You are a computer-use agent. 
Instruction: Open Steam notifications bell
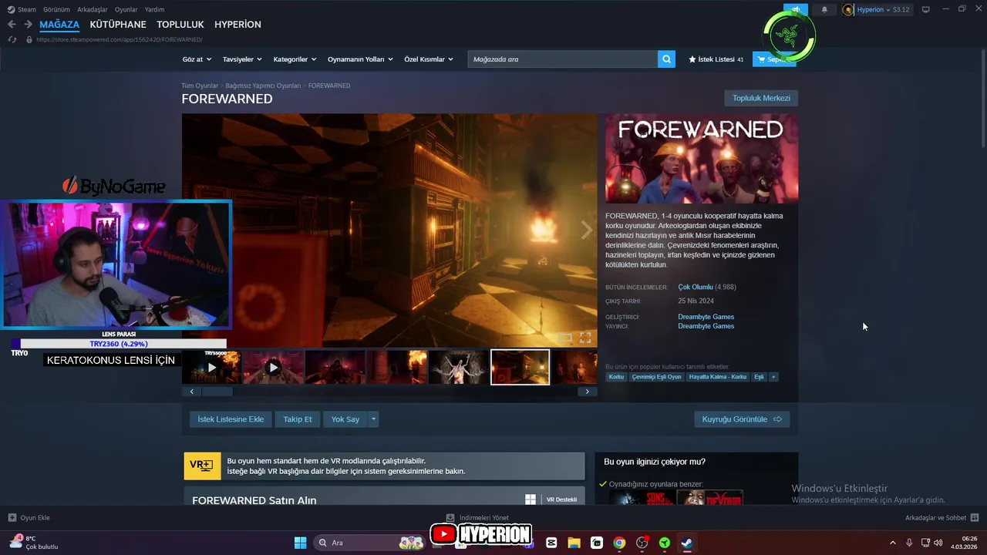click(824, 9)
